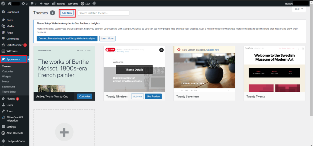313x146 pixels.
Task: Click the red update refresh icon on Twenty Seventeen
Action: (x=179, y=50)
